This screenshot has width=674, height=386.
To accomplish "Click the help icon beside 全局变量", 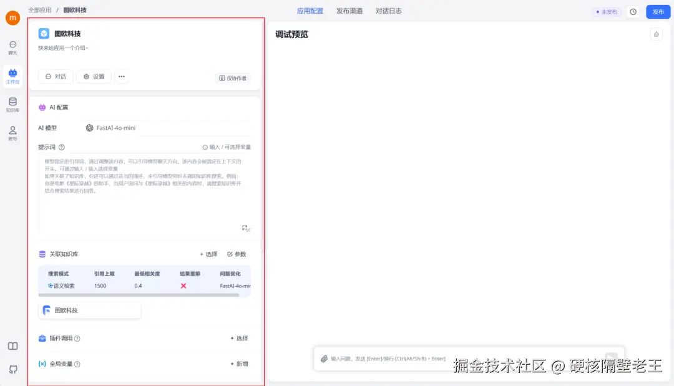I will pos(77,364).
